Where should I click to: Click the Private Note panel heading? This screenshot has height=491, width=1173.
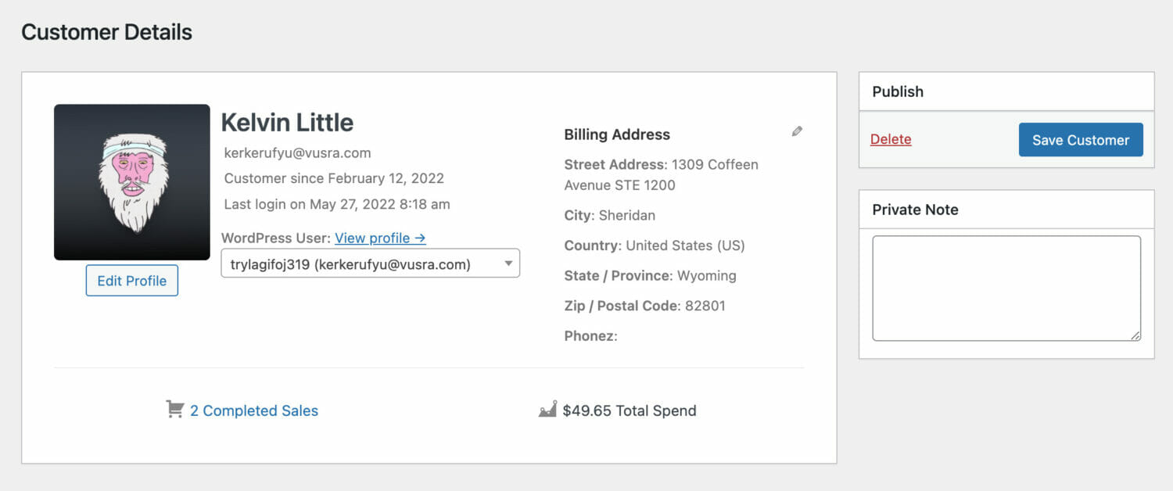coord(915,210)
